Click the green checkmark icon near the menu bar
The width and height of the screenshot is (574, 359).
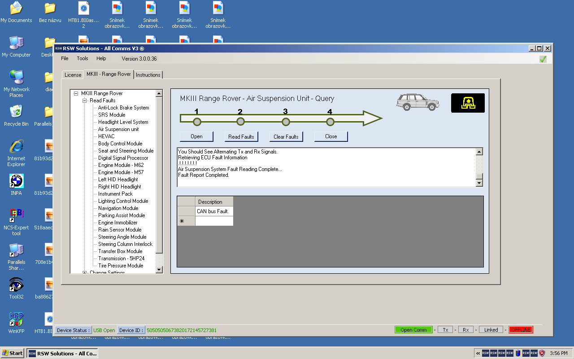[543, 59]
